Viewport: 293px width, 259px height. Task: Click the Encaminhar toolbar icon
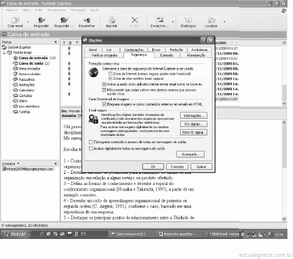point(87,22)
